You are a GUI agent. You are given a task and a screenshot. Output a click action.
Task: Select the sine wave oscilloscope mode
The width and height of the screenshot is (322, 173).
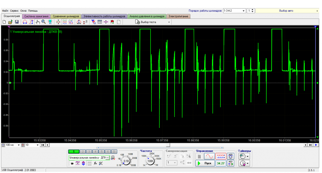point(209,156)
